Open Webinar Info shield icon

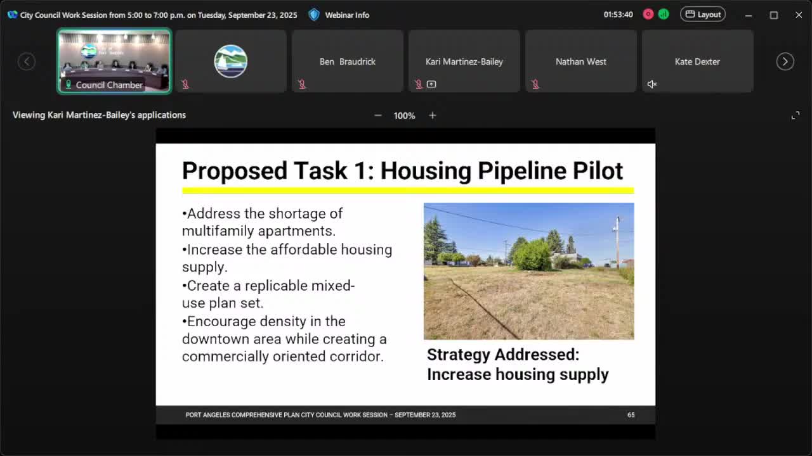[x=314, y=15]
